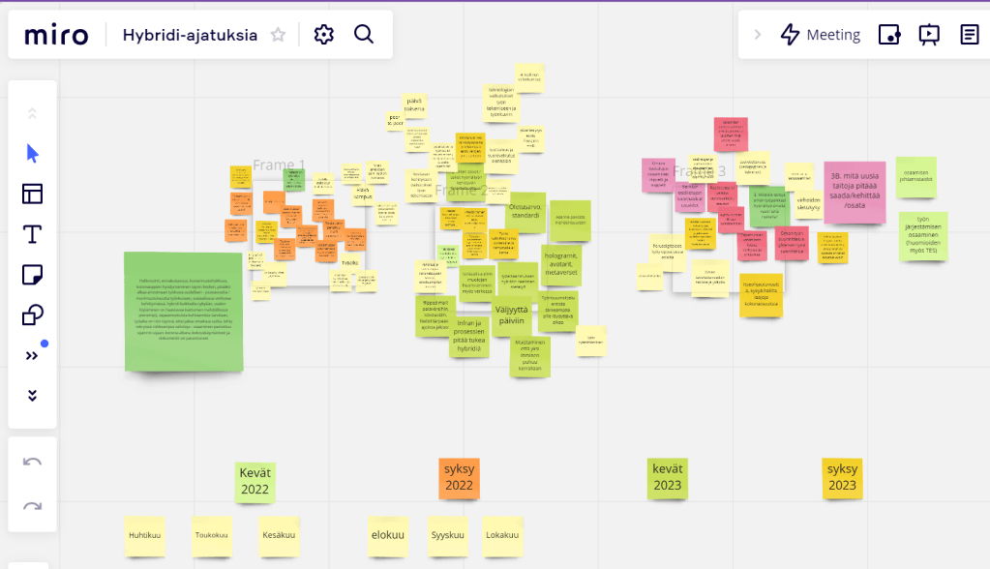Choose the Sticky note tool

pos(32,275)
